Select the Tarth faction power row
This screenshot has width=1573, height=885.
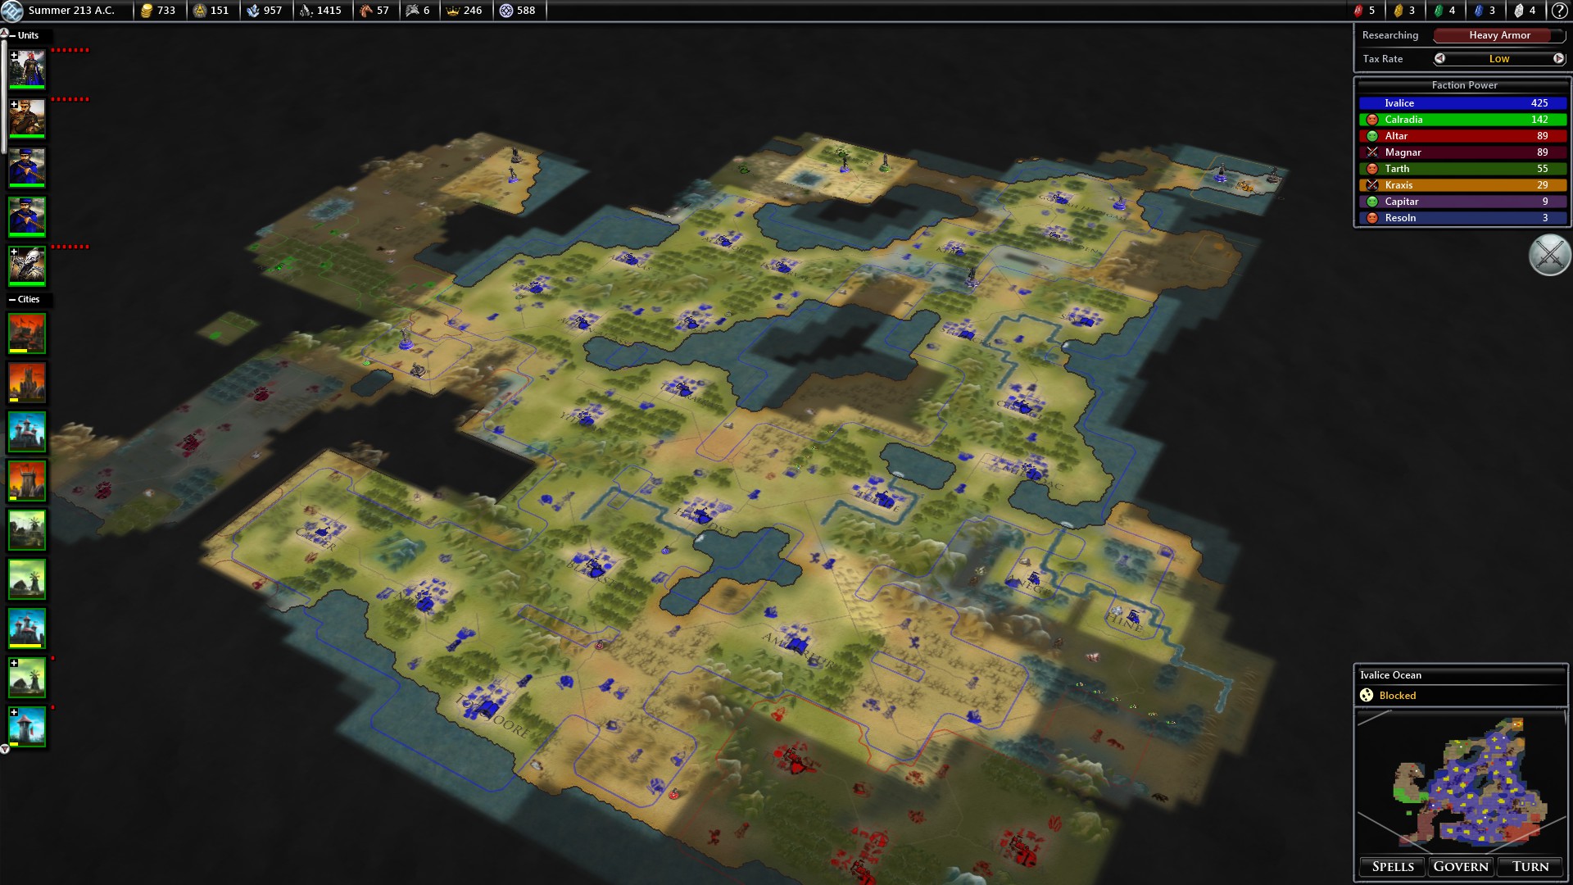point(1462,169)
